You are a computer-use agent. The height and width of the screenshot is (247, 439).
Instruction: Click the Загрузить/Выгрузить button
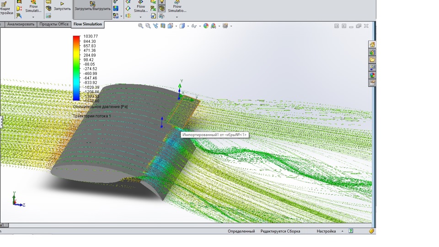(93, 6)
